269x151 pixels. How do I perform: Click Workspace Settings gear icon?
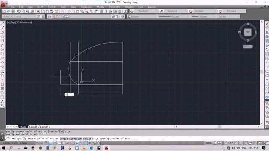coord(39,16)
